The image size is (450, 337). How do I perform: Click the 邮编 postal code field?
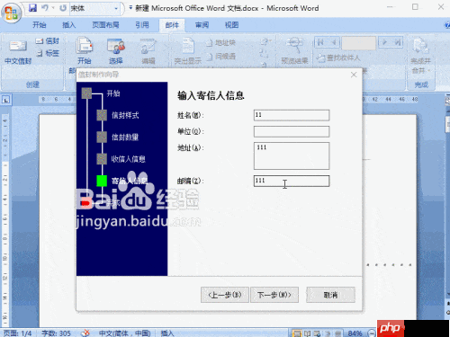click(x=292, y=181)
